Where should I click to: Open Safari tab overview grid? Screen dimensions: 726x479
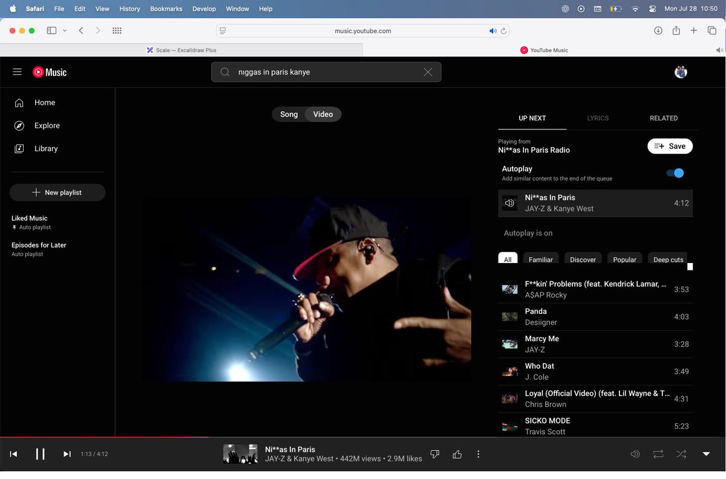point(117,31)
